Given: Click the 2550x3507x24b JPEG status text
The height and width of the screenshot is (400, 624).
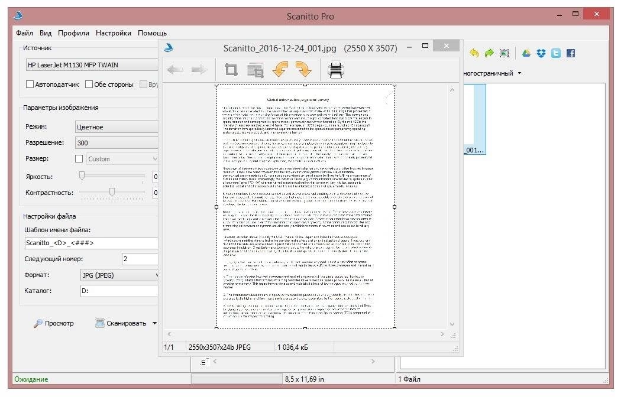Looking at the screenshot, I should tap(219, 347).
